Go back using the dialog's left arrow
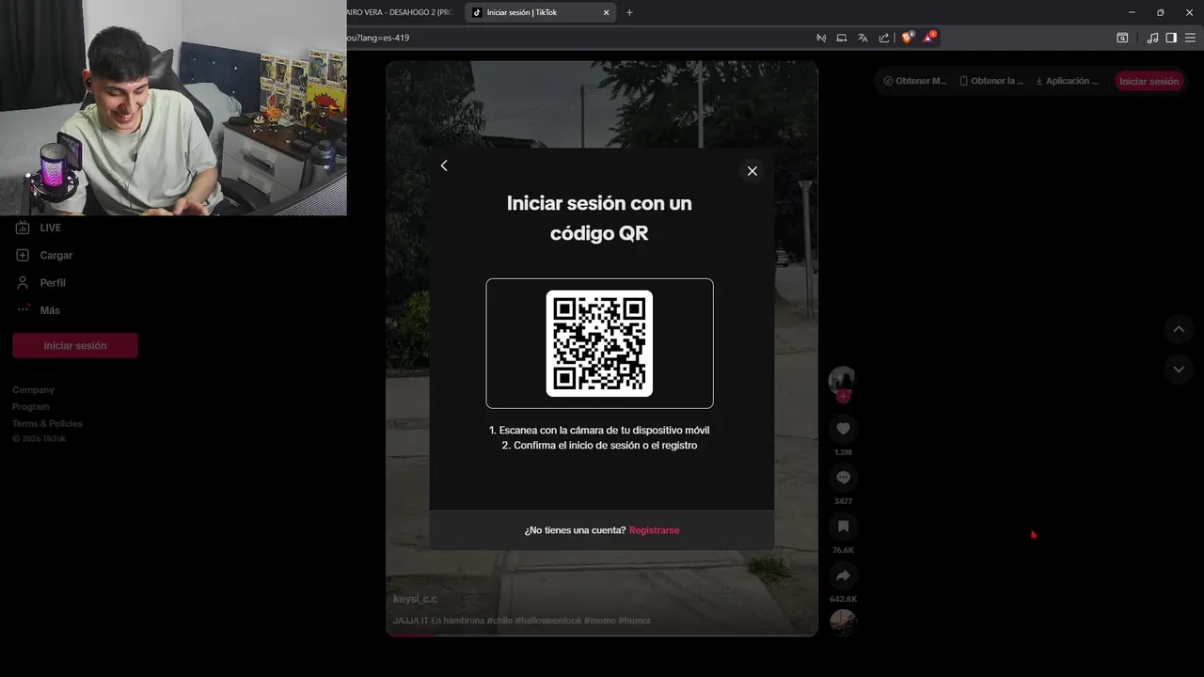The width and height of the screenshot is (1204, 677). coord(444,165)
